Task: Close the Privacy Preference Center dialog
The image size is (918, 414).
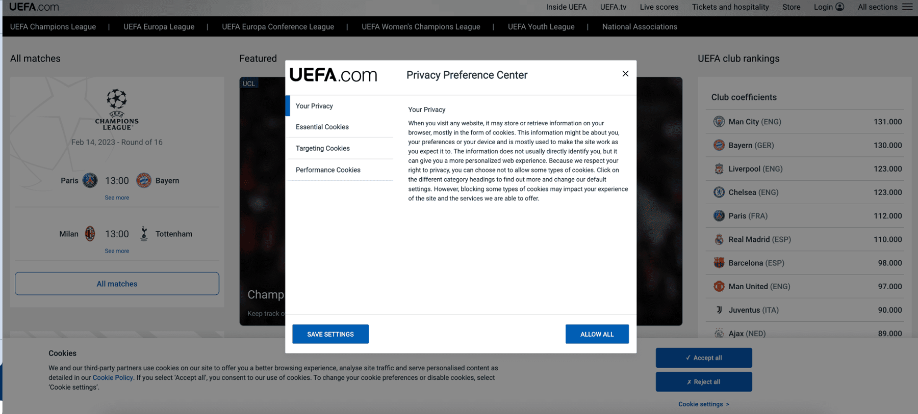Action: point(625,74)
